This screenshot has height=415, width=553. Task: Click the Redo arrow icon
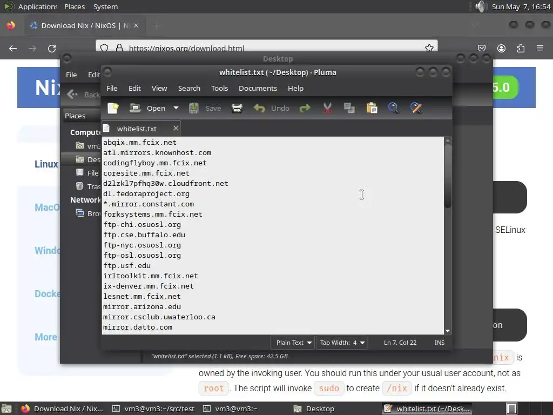point(305,108)
